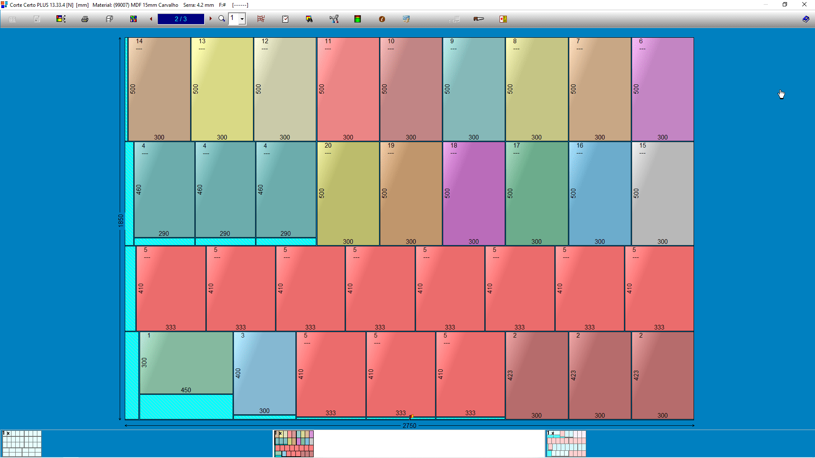Click the 2 / 3 page indicator

[x=181, y=19]
